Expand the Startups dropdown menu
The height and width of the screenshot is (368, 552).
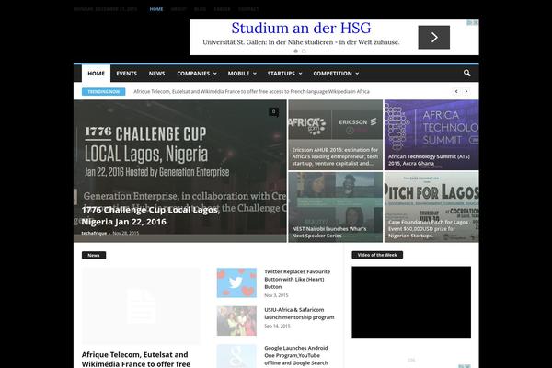coord(284,74)
